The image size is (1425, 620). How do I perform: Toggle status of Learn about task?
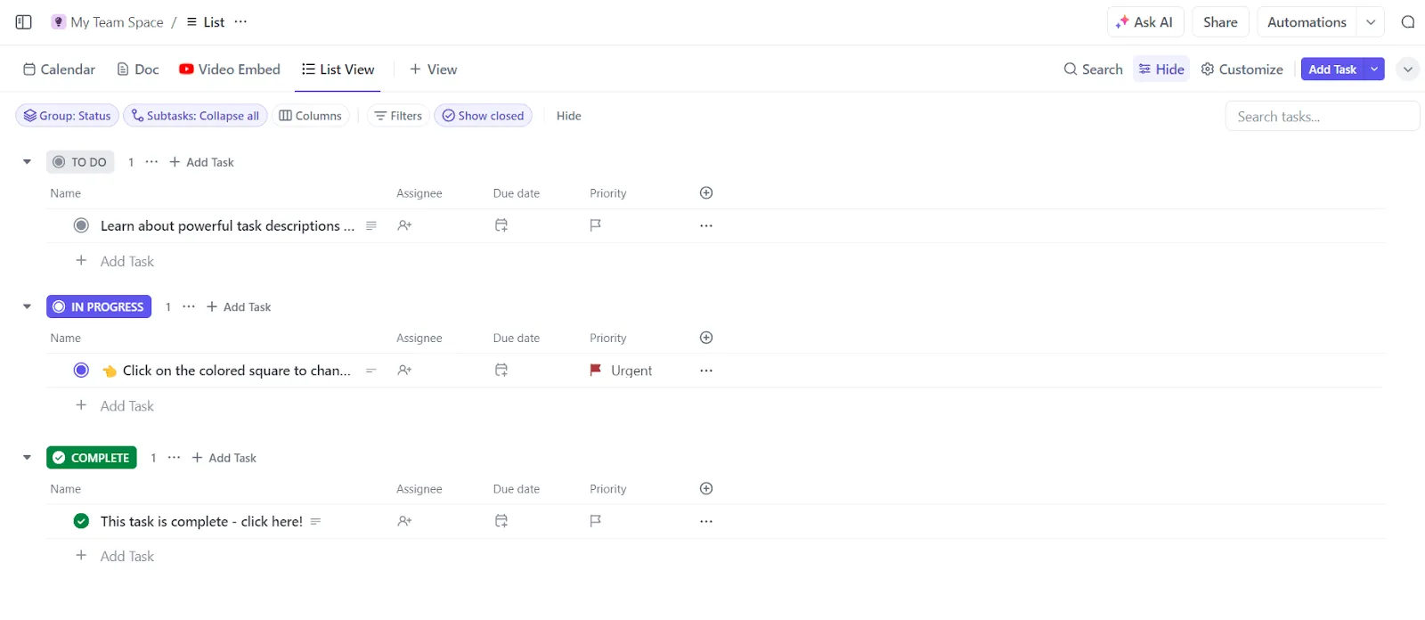(x=81, y=225)
